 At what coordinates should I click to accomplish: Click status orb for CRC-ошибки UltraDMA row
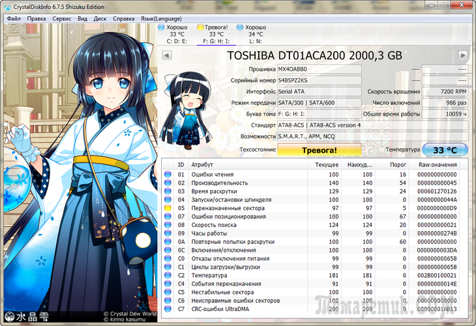click(x=168, y=309)
